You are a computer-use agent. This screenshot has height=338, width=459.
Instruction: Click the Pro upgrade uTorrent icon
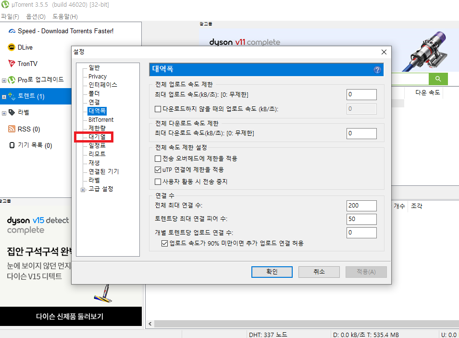point(12,79)
